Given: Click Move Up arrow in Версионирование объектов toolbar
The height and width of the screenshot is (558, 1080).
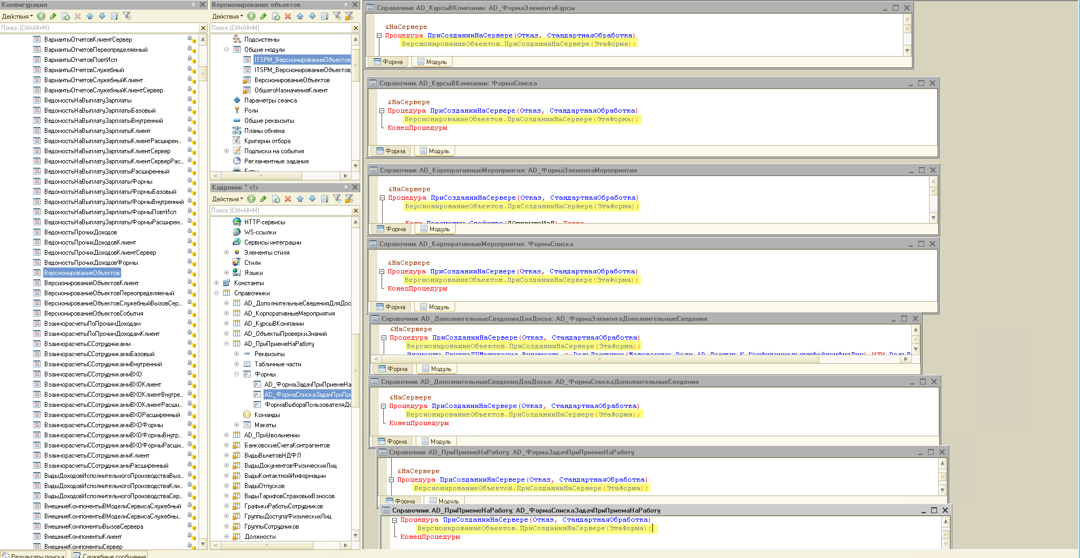Looking at the screenshot, I should [x=300, y=17].
